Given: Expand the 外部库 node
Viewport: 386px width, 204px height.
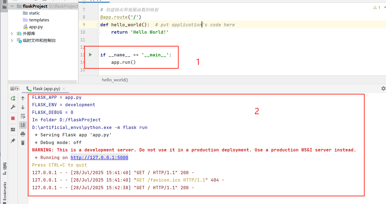Looking at the screenshot, I should tap(12, 33).
